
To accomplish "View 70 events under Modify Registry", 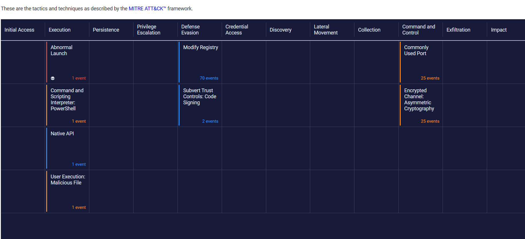I will [x=209, y=78].
